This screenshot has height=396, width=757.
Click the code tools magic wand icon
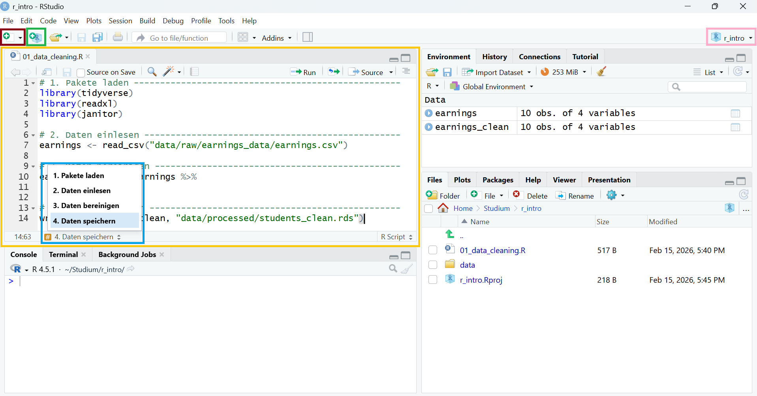tap(169, 71)
